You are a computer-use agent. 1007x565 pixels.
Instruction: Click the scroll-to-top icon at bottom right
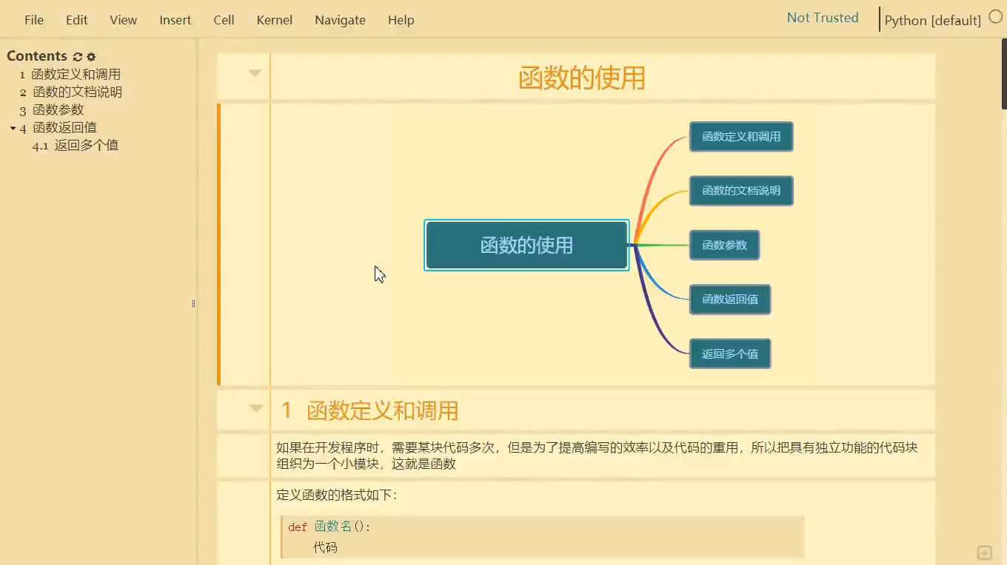pyautogui.click(x=984, y=552)
